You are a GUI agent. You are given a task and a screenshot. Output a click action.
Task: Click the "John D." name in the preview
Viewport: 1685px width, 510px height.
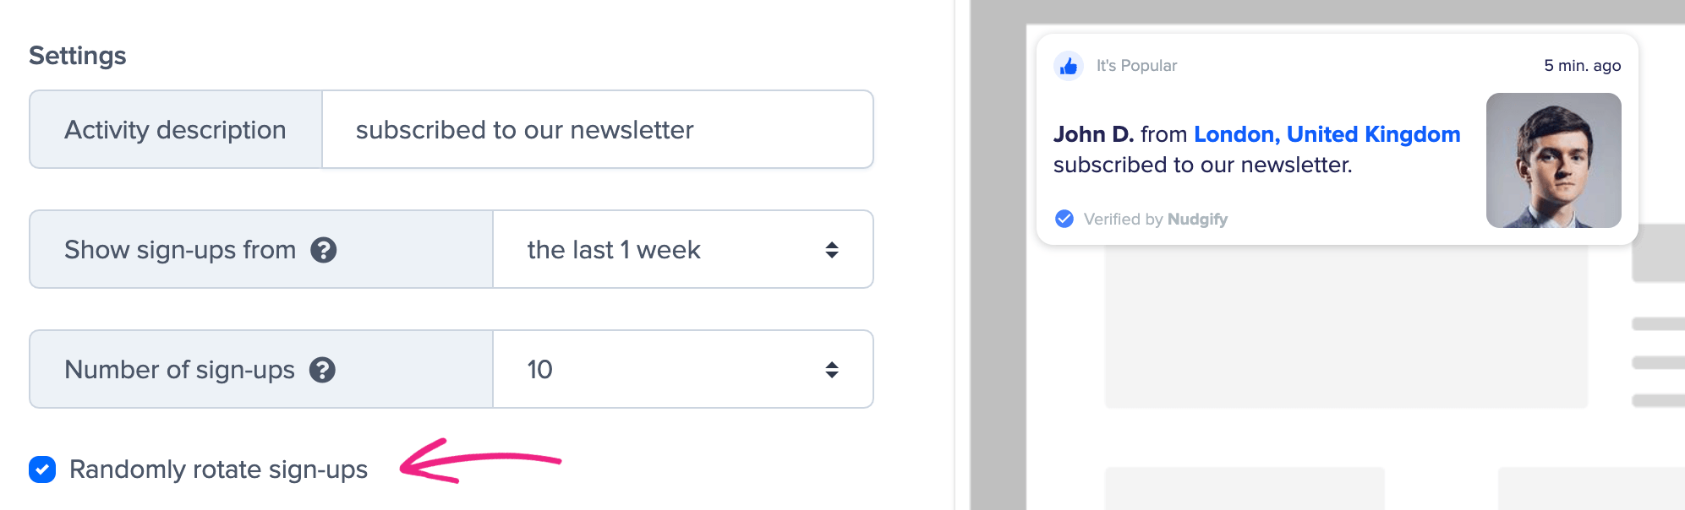(1093, 134)
